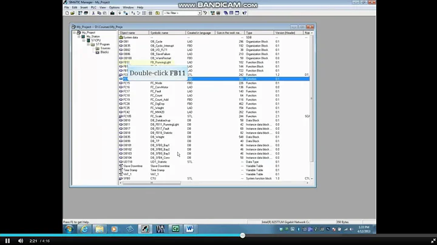The width and height of the screenshot is (437, 245).
Task: Show Accessible Nodes via toolbar icon
Action: [x=80, y=13]
